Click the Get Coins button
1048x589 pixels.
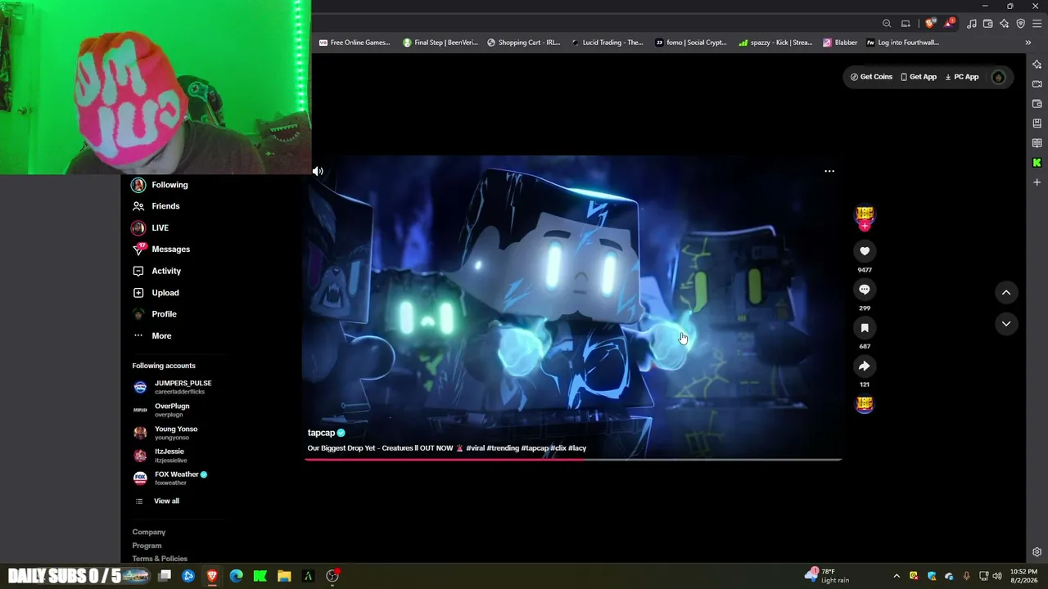tap(871, 77)
